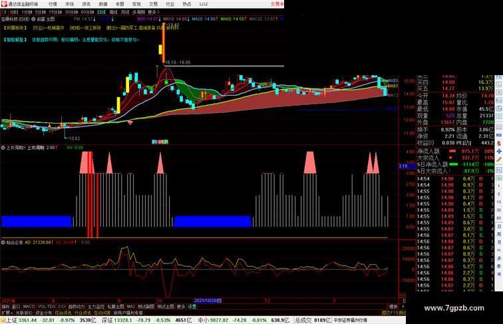
Task: Click the 30-minute shortcut in right toolbar
Action: [499, 210]
